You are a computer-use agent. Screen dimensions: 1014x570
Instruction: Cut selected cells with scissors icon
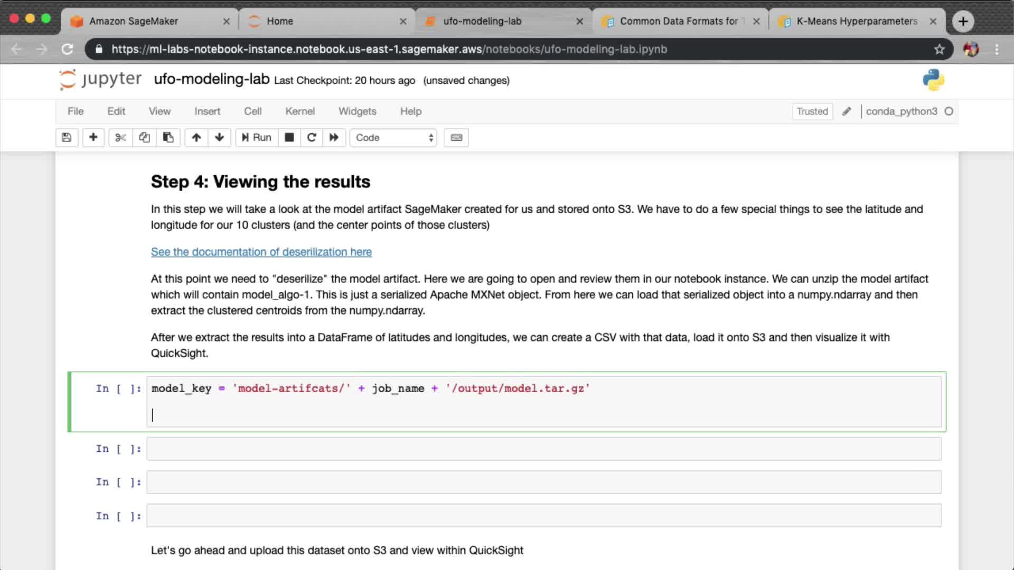[120, 138]
